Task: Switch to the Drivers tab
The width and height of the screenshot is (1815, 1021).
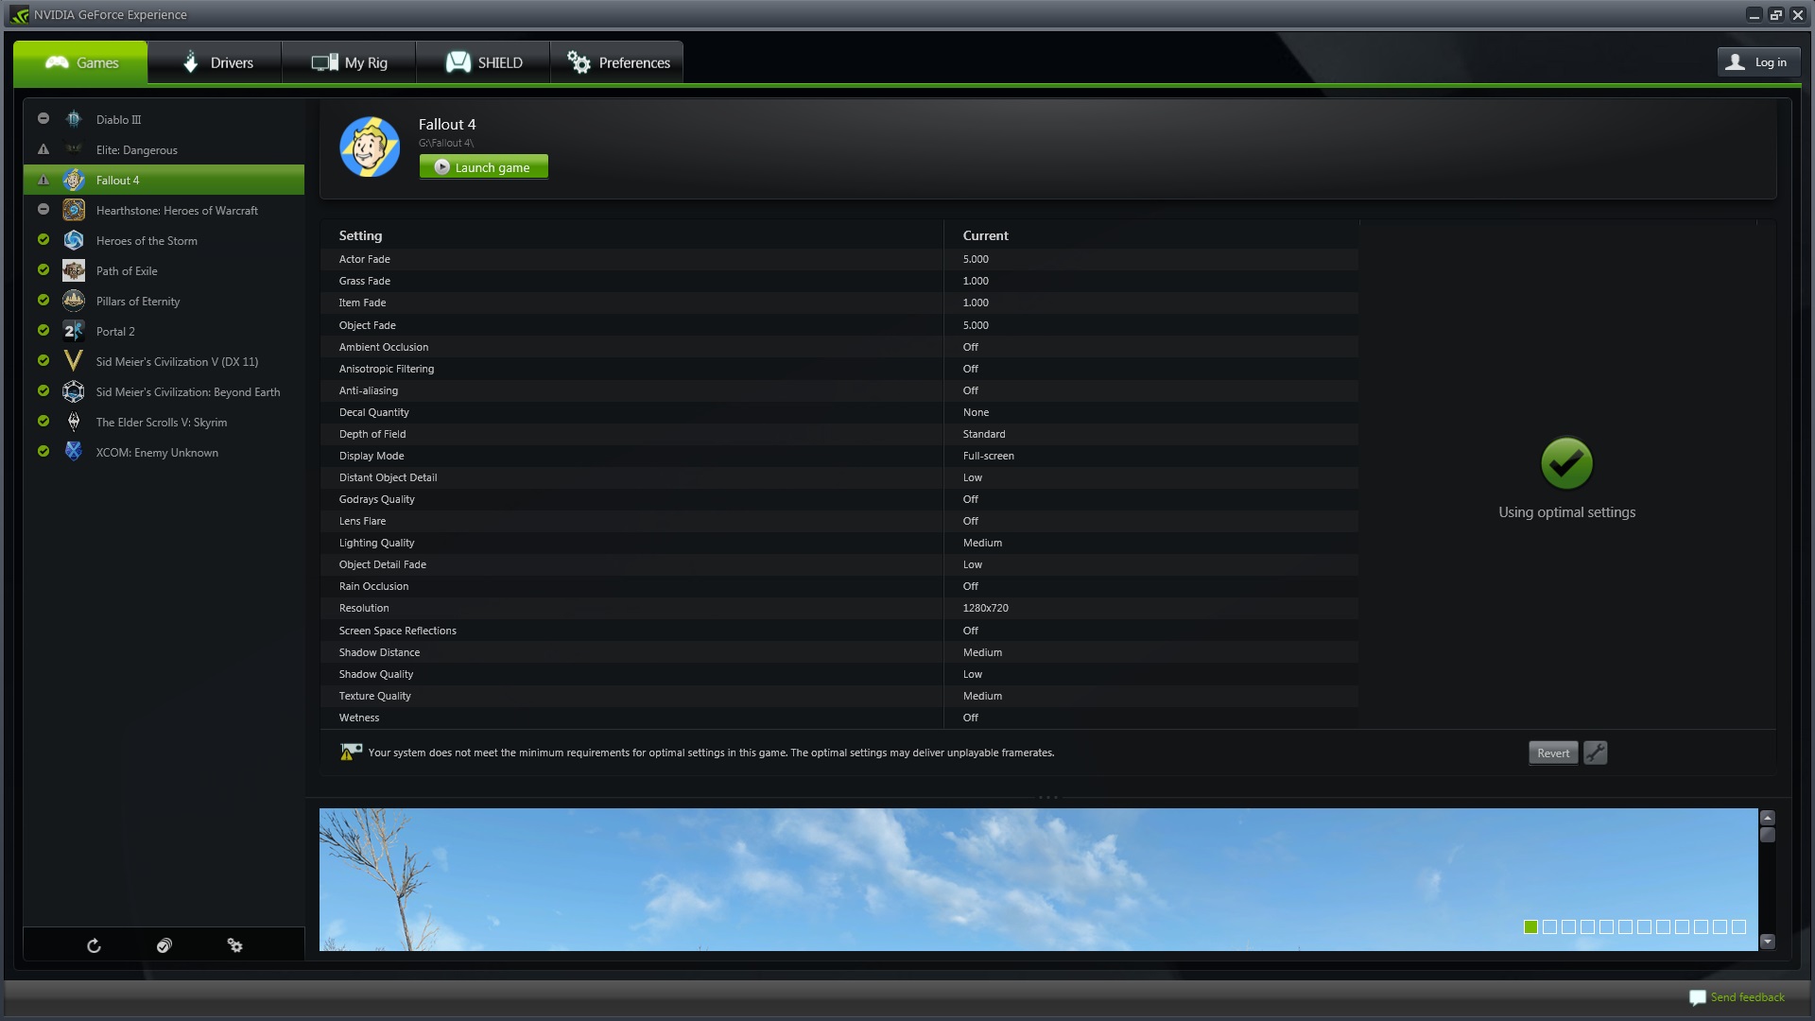Action: pyautogui.click(x=216, y=62)
